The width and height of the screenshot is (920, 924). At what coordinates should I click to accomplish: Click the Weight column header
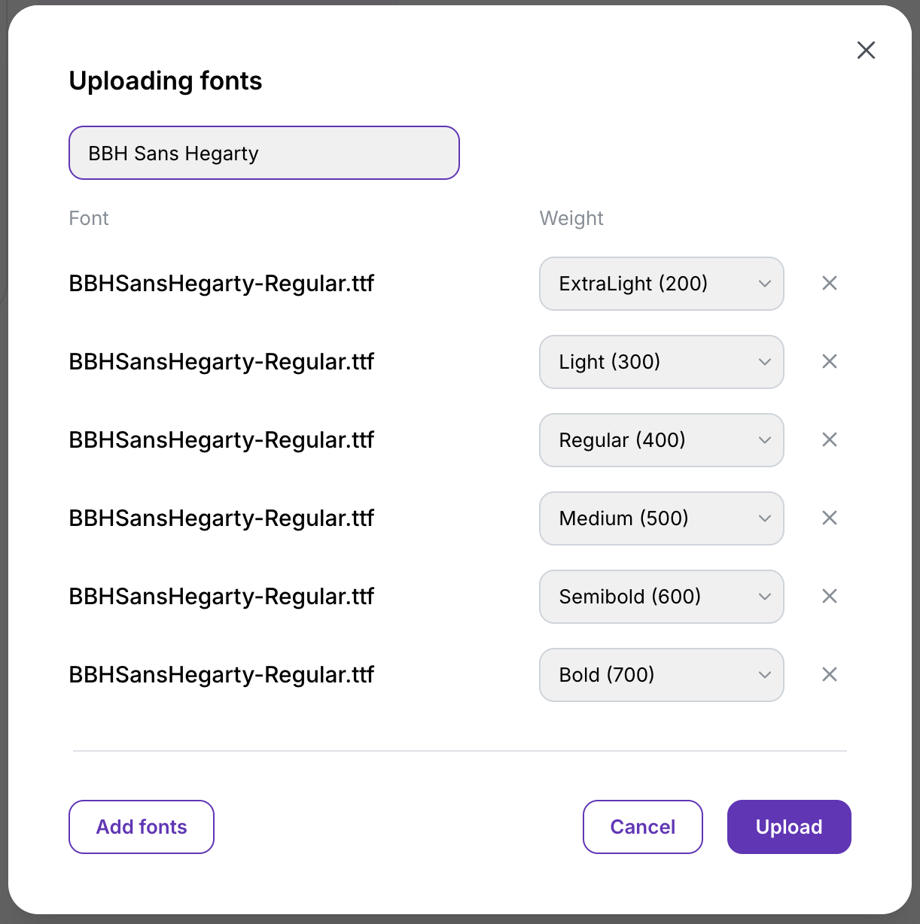coord(571,218)
